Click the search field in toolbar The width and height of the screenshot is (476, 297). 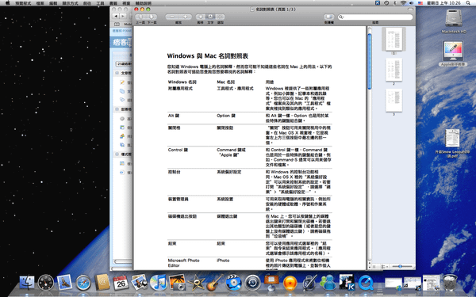coord(375,17)
